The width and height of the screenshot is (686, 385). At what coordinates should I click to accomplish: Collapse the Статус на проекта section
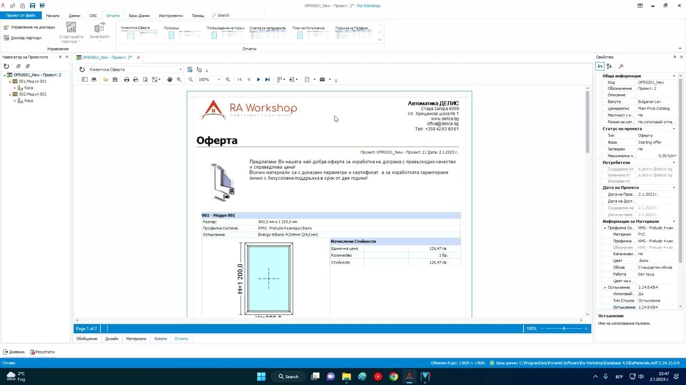[674, 129]
